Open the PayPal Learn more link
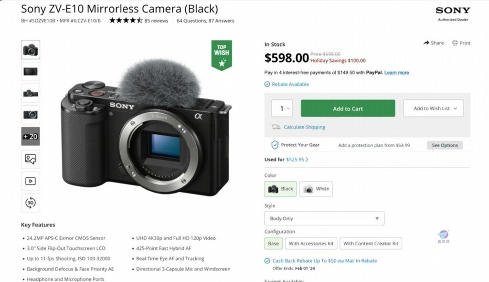This screenshot has height=282, width=489. click(398, 72)
